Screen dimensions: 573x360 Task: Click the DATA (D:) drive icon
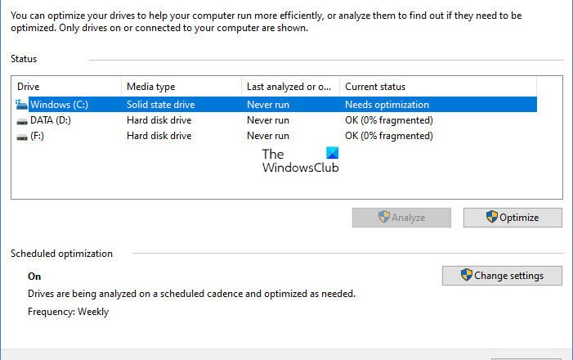pos(22,120)
